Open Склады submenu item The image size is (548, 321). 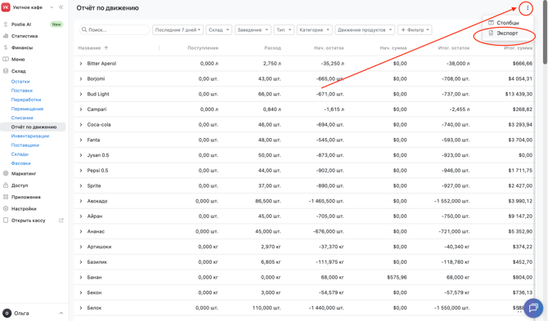20,154
